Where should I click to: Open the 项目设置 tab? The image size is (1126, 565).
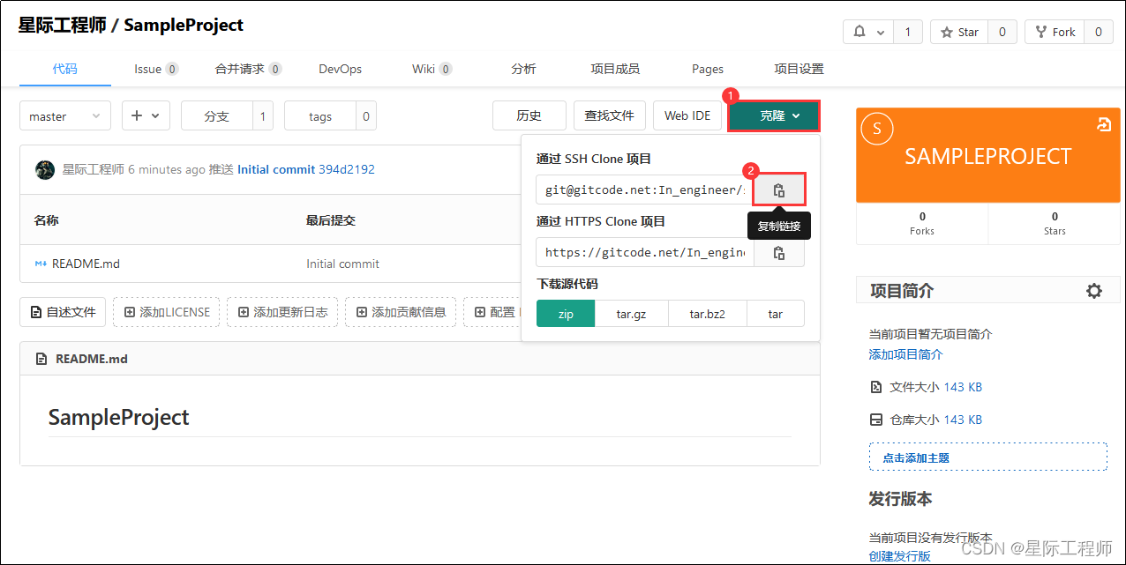click(x=798, y=68)
